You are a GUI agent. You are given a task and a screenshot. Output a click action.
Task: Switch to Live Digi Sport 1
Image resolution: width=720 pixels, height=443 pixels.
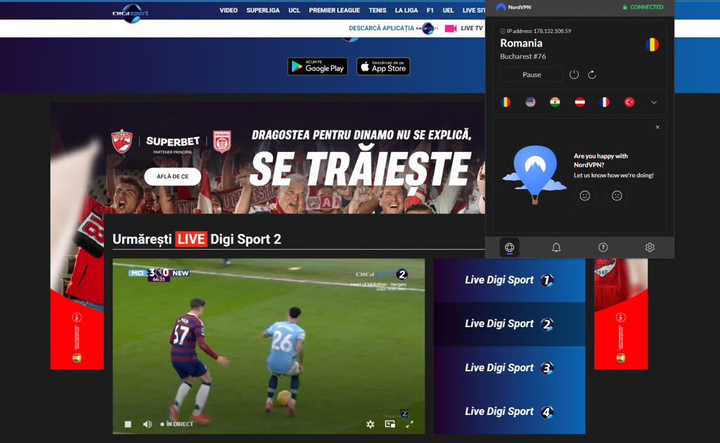click(x=509, y=280)
